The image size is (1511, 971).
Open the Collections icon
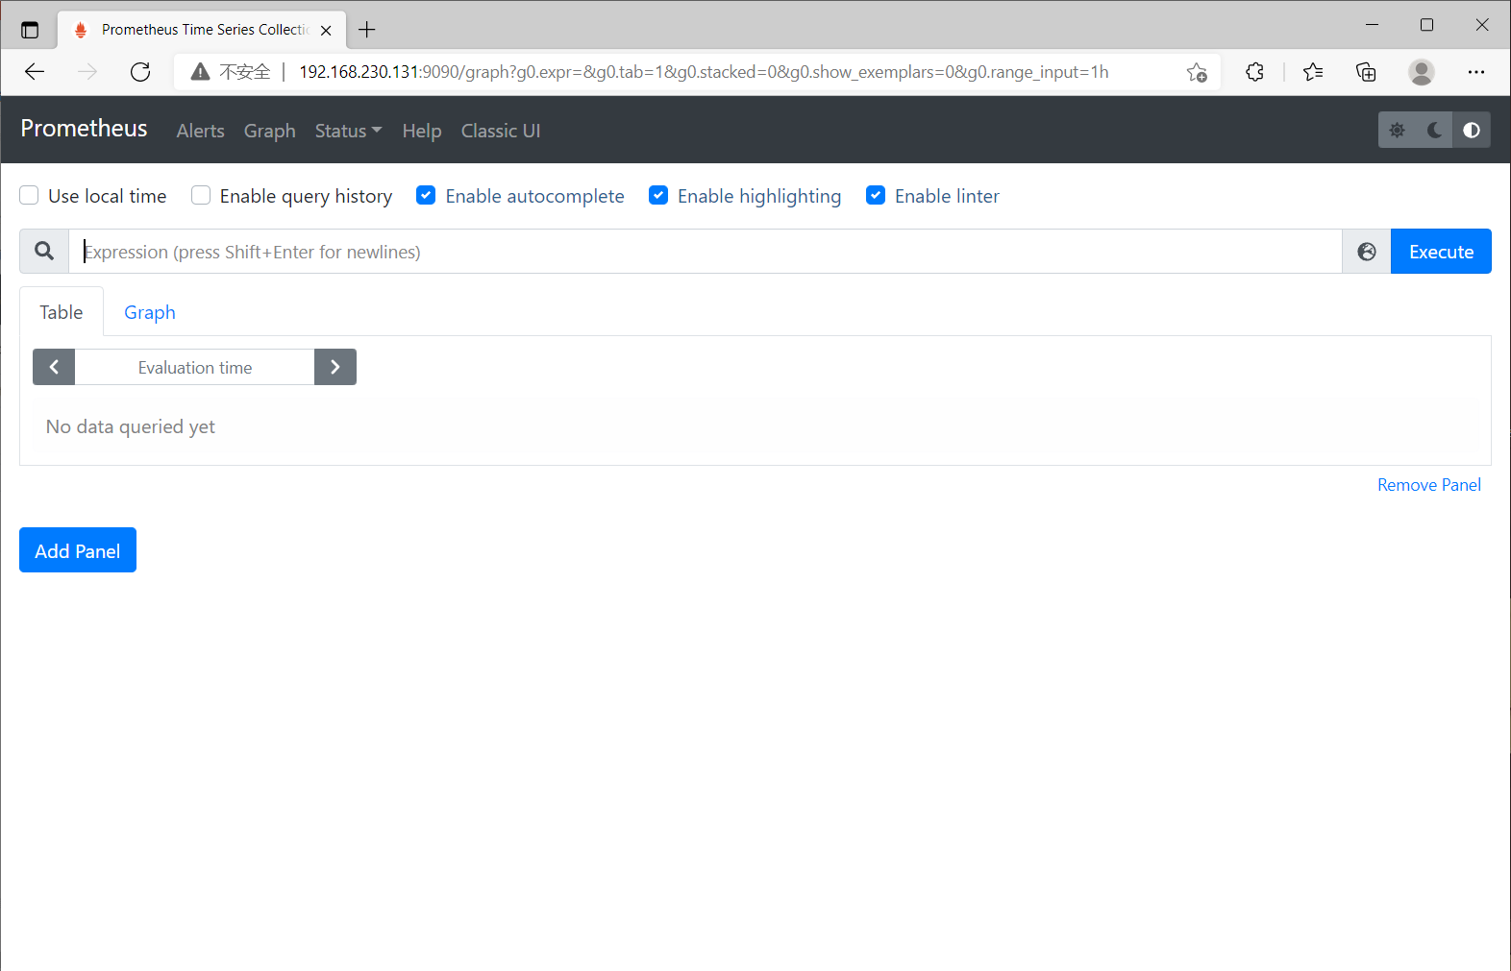(1366, 72)
